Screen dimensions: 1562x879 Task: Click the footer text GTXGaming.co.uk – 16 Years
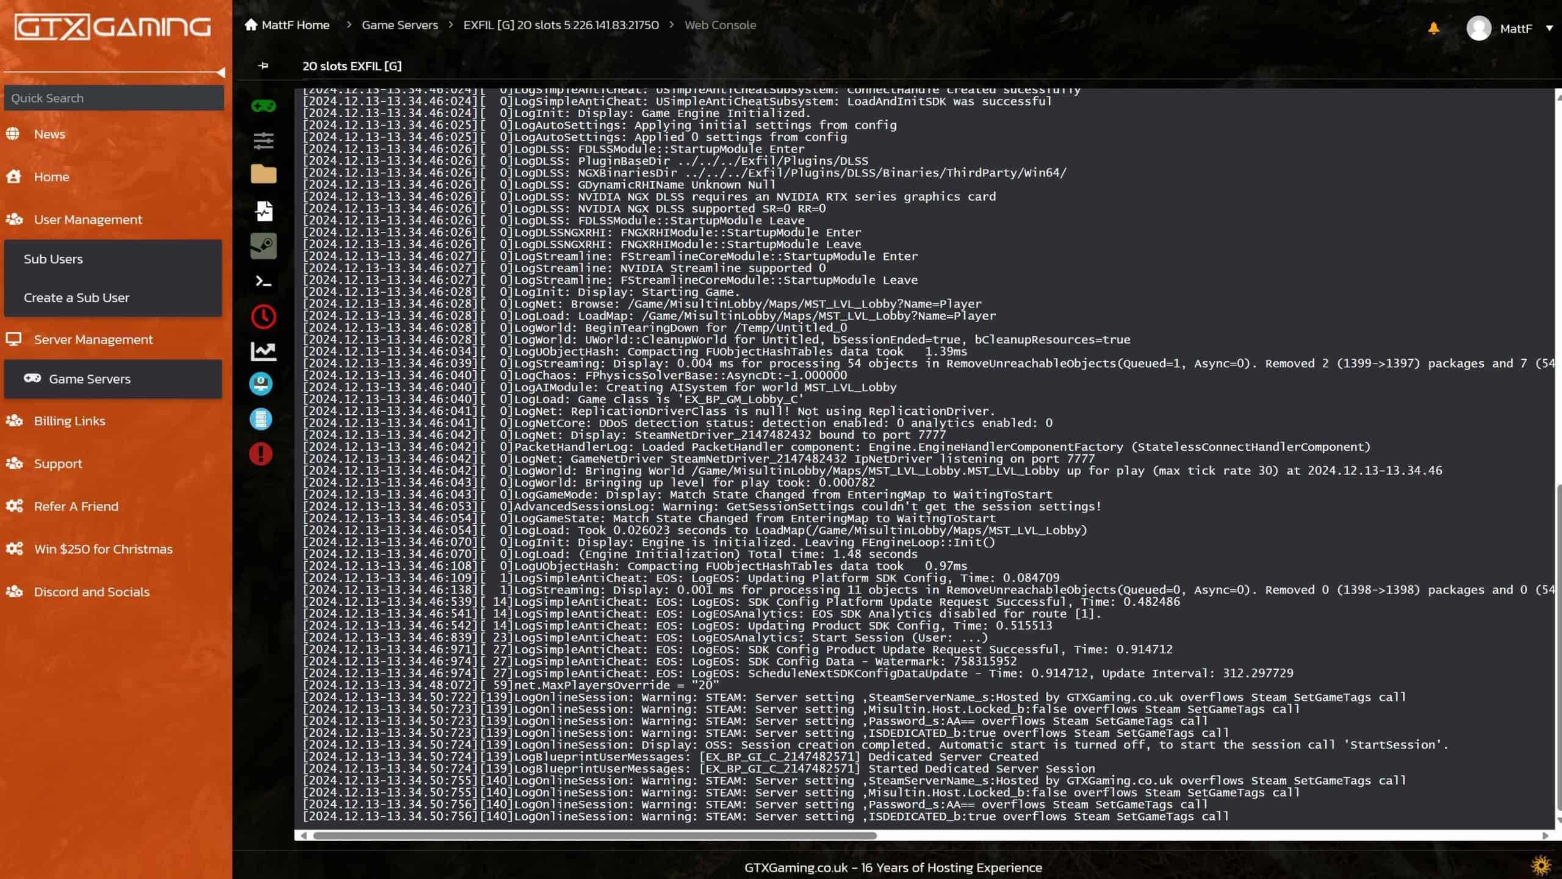pos(893,867)
